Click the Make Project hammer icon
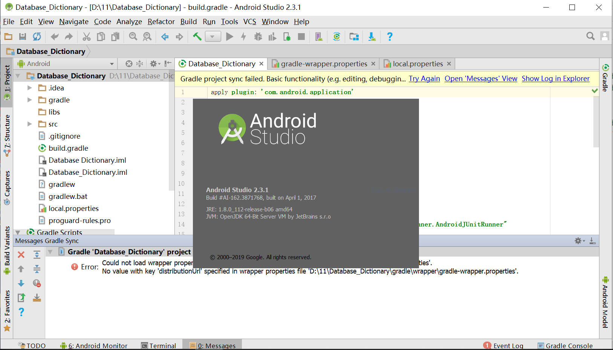Screen dimensions: 613x350 click(197, 37)
